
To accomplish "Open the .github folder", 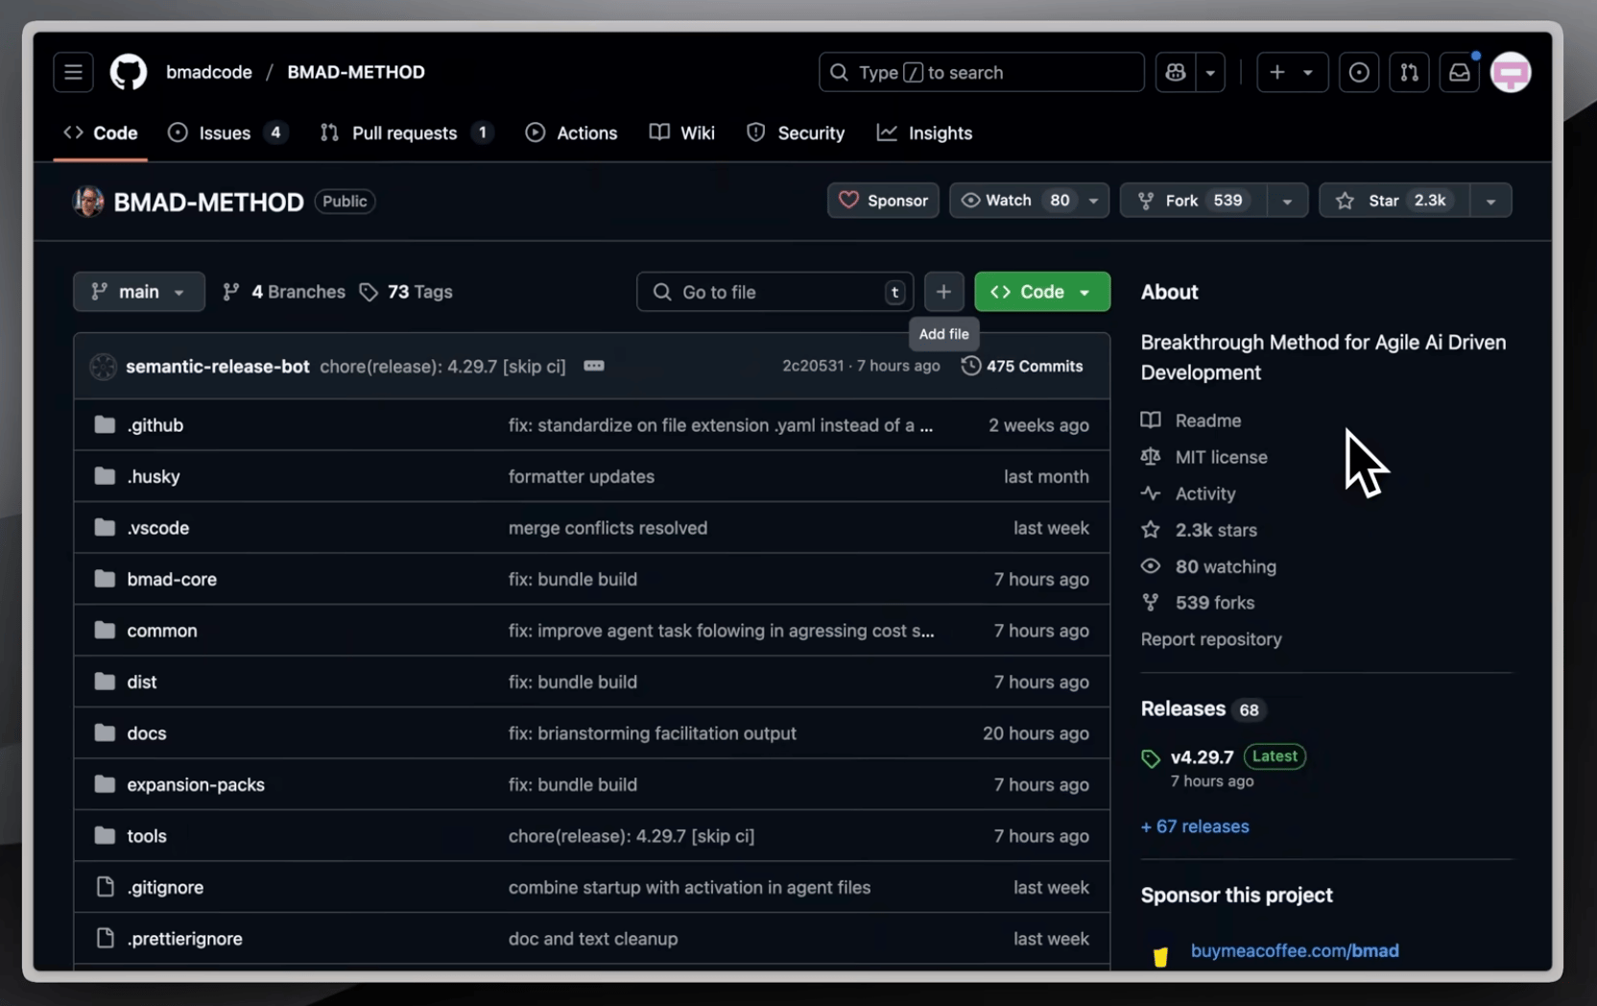I will (x=155, y=425).
